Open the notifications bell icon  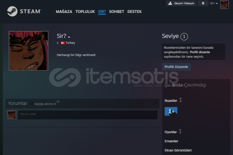[x=203, y=3]
